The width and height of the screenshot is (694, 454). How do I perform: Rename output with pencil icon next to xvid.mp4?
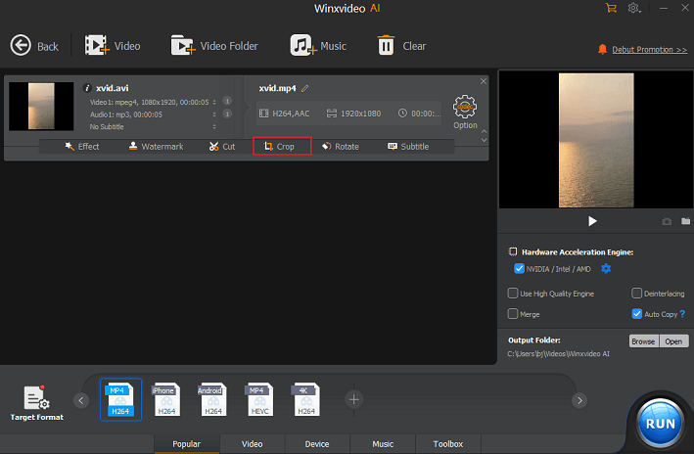(x=305, y=88)
